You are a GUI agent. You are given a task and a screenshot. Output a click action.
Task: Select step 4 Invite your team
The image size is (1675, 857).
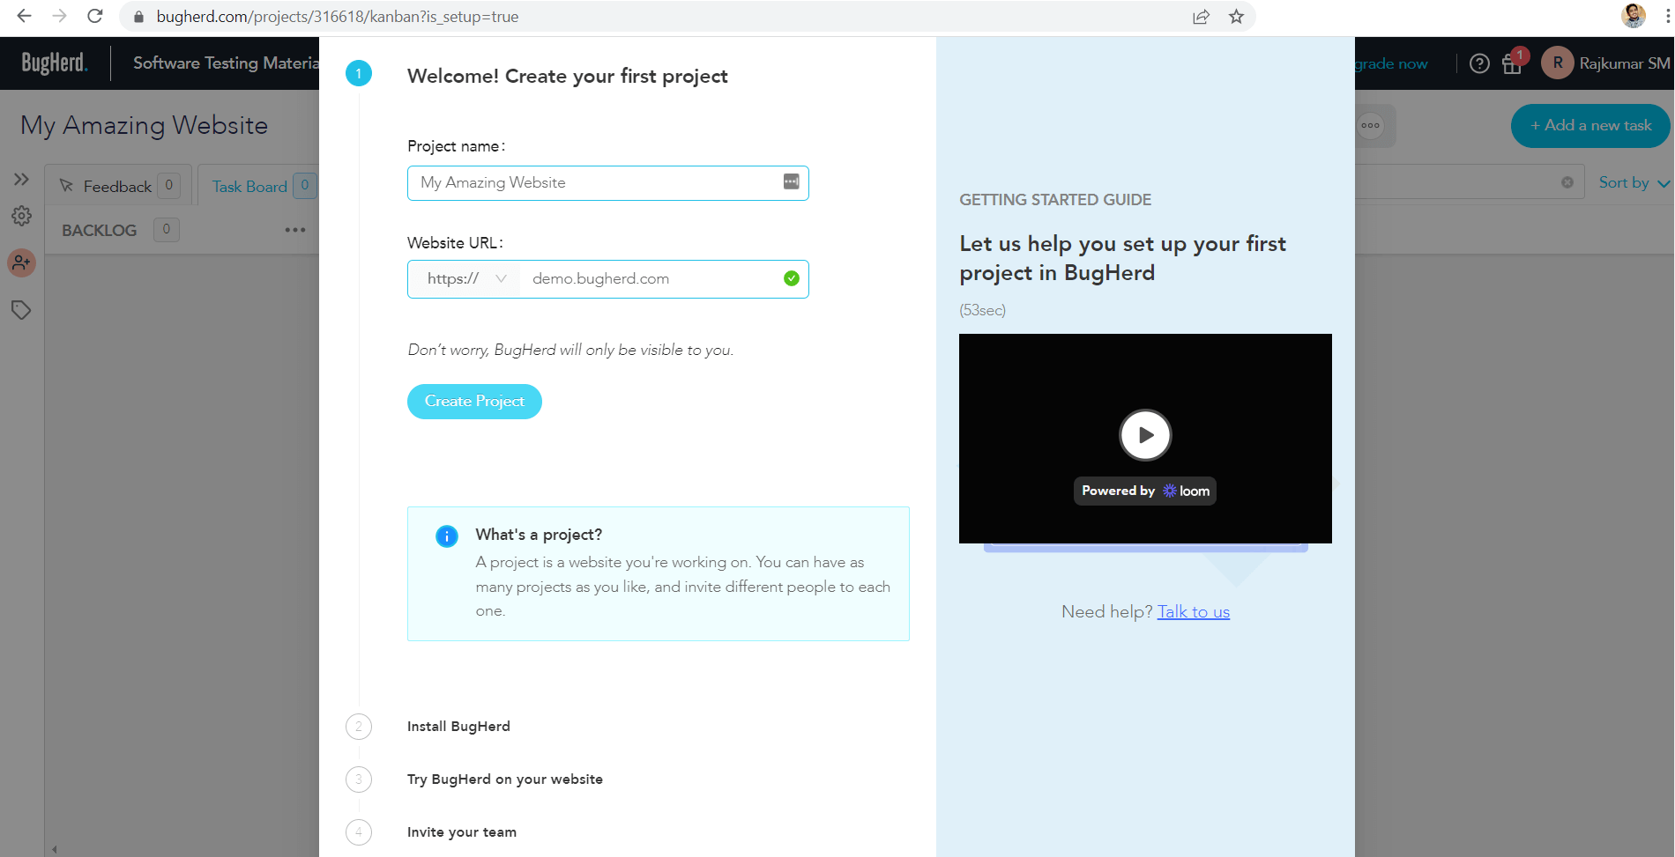point(462,832)
